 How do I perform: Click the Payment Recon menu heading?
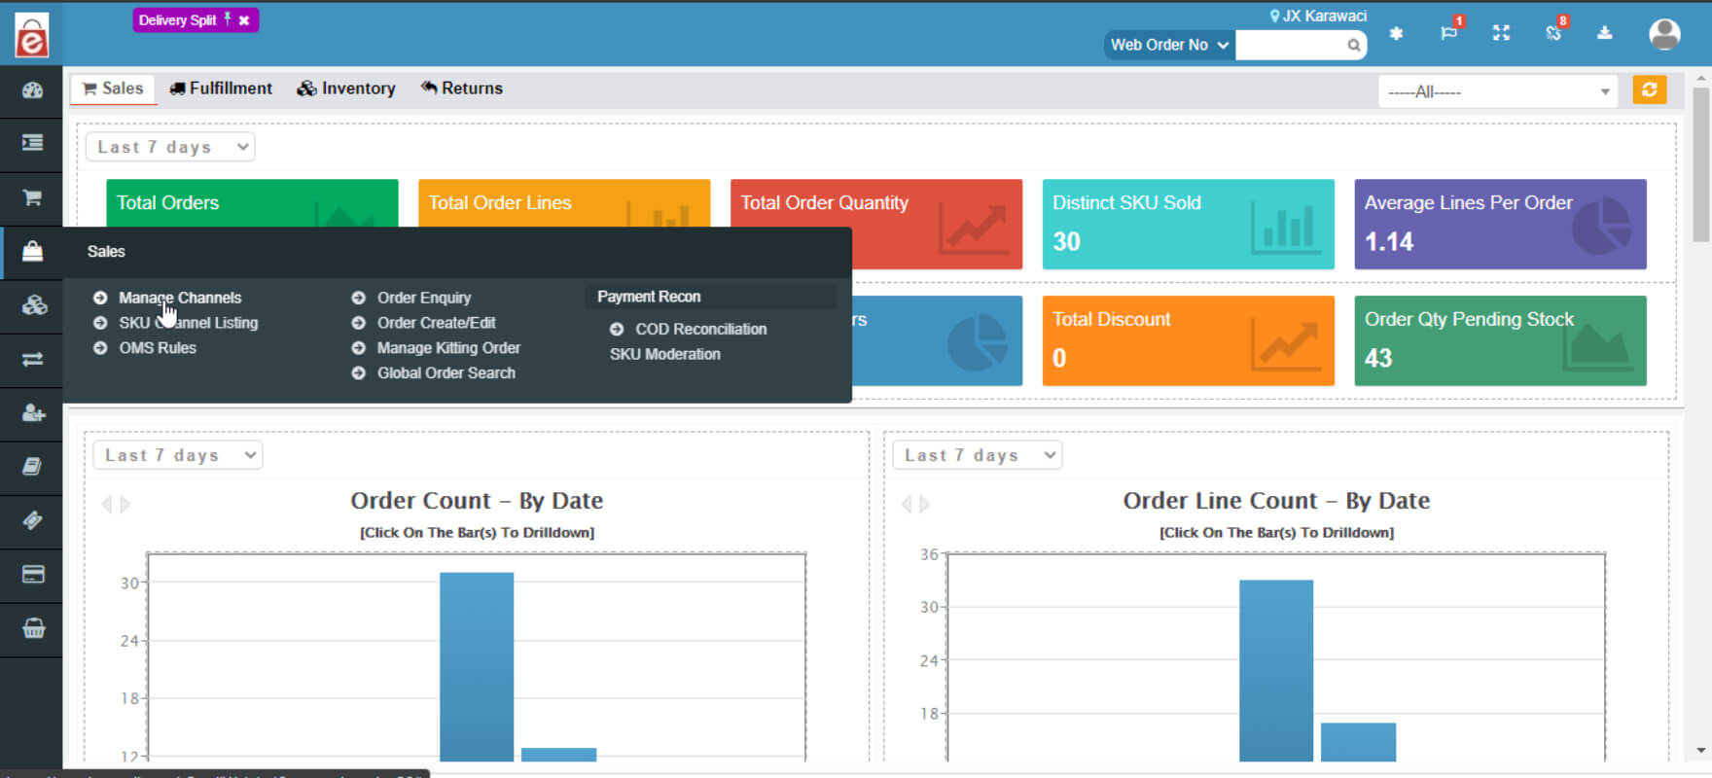click(649, 297)
